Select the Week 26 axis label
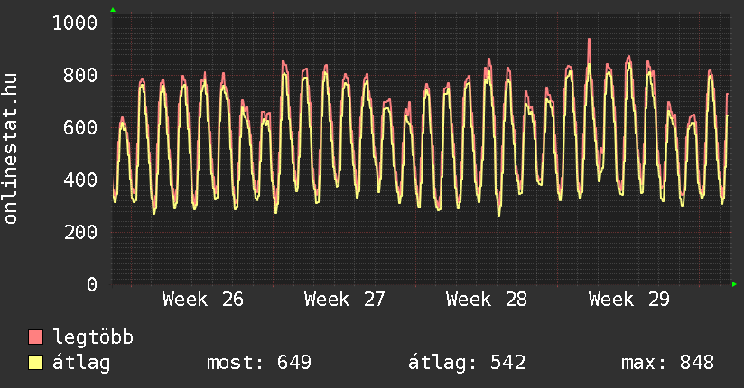The width and height of the screenshot is (744, 388). coord(202,300)
